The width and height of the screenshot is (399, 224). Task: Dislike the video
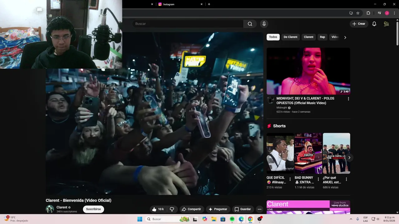tap(172, 209)
